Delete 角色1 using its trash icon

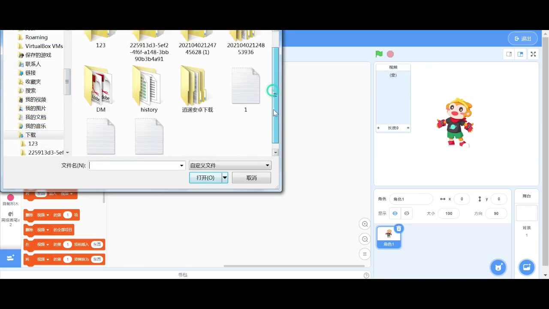tap(399, 228)
